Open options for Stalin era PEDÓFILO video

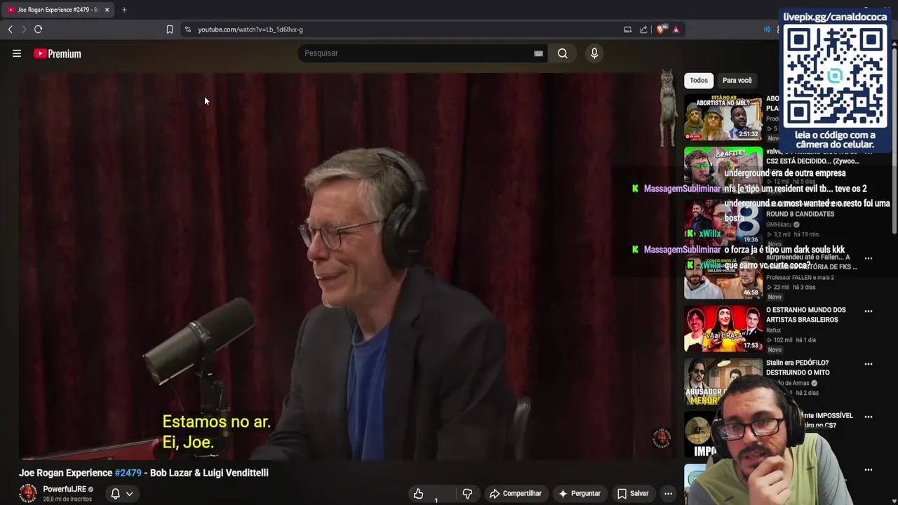(x=869, y=364)
